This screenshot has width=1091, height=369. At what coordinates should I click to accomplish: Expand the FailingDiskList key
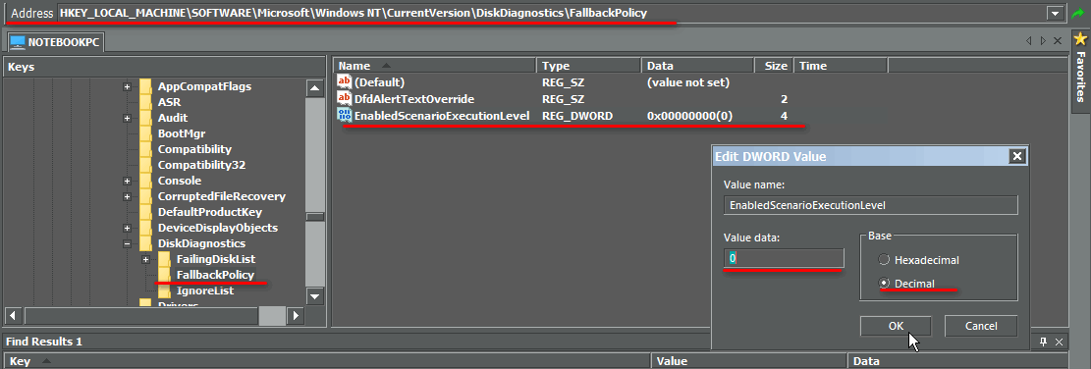pos(145,259)
